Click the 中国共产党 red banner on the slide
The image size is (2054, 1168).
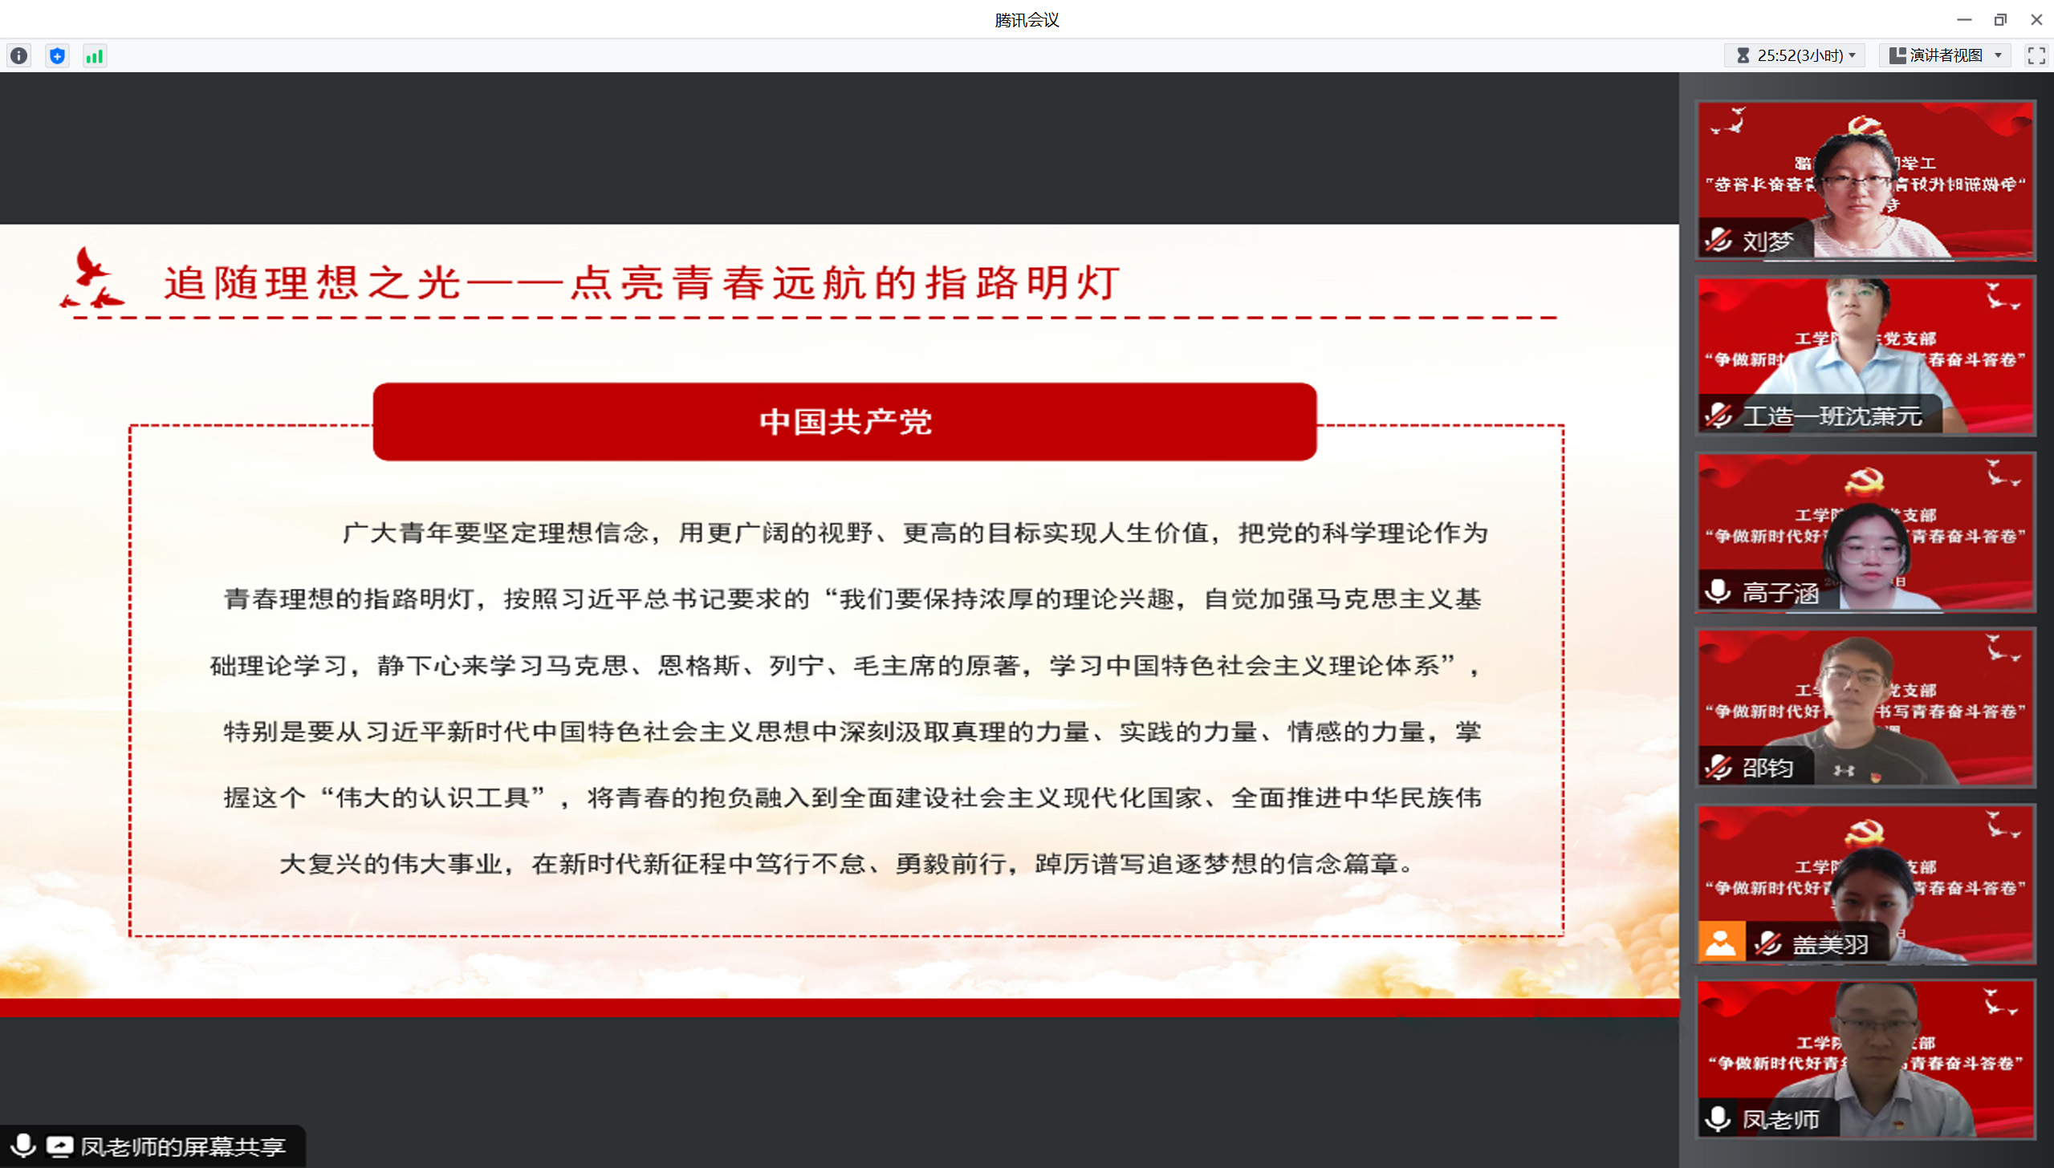pyautogui.click(x=844, y=422)
